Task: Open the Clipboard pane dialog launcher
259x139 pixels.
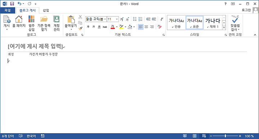Action: point(82,35)
